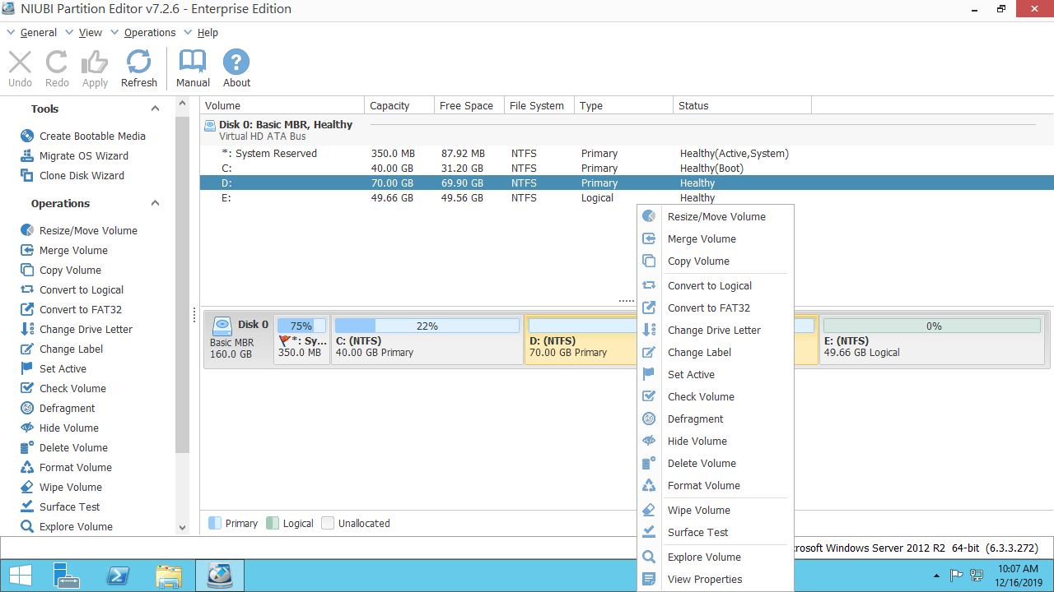Click the Primary legend color swatch

click(x=215, y=523)
